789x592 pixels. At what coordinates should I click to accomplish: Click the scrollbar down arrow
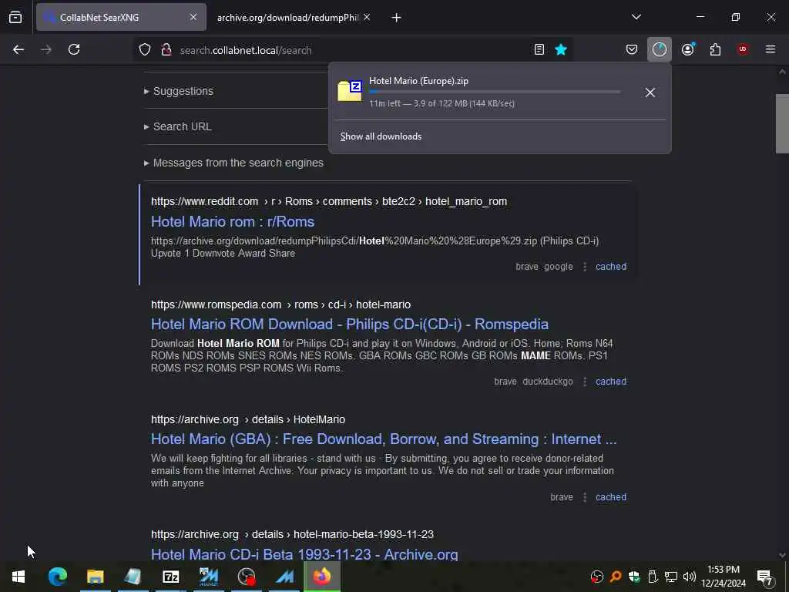[782, 555]
